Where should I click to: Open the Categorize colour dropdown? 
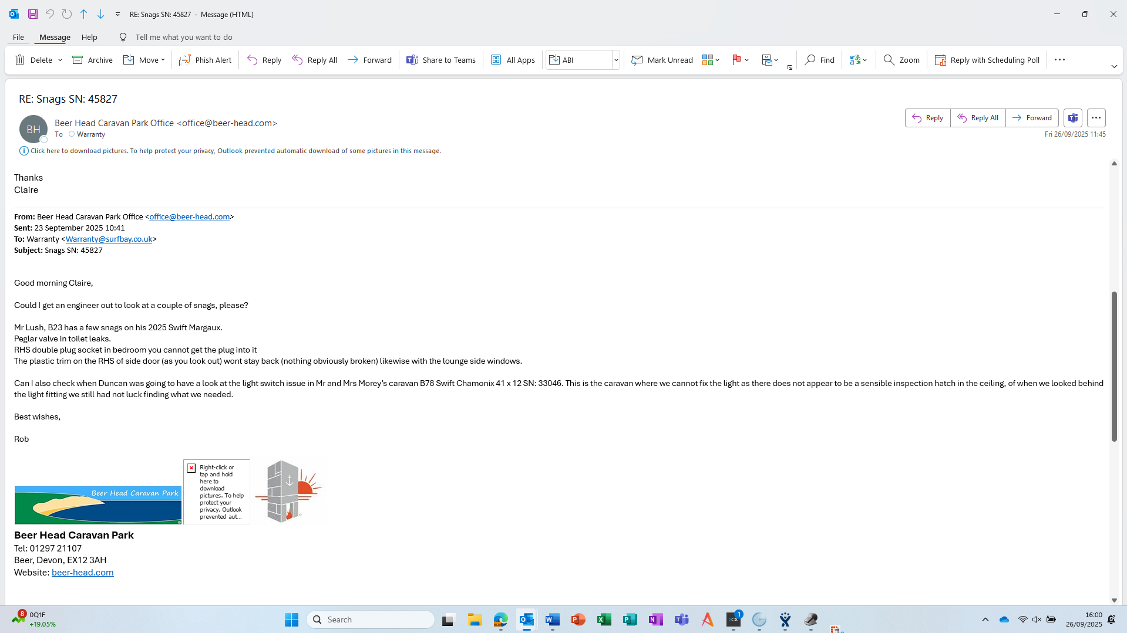click(711, 60)
